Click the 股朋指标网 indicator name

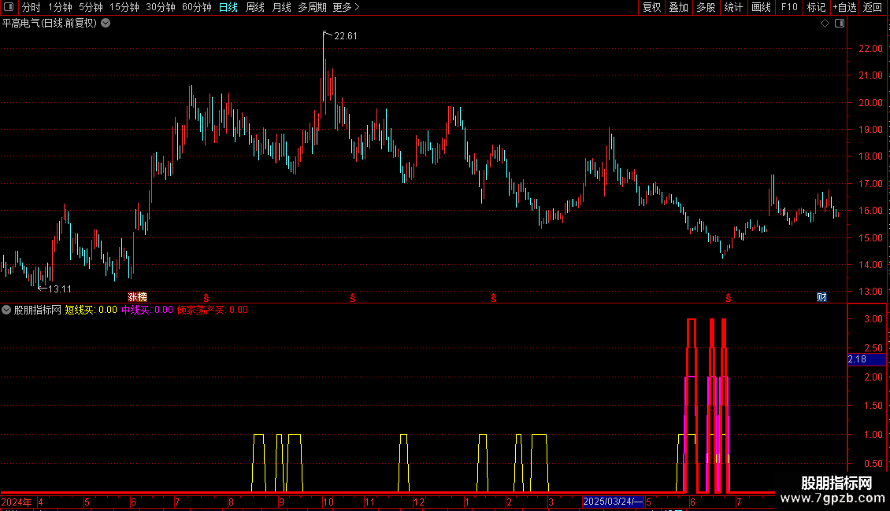point(38,310)
